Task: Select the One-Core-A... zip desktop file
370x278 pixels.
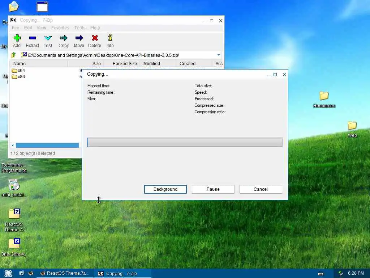Action: tap(14, 247)
